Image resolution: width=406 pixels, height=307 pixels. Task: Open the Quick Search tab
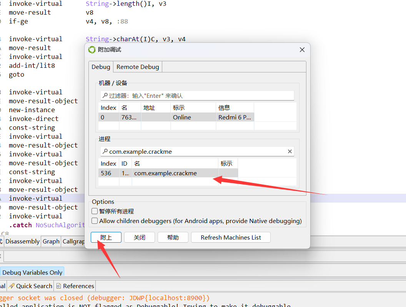tap(31, 286)
